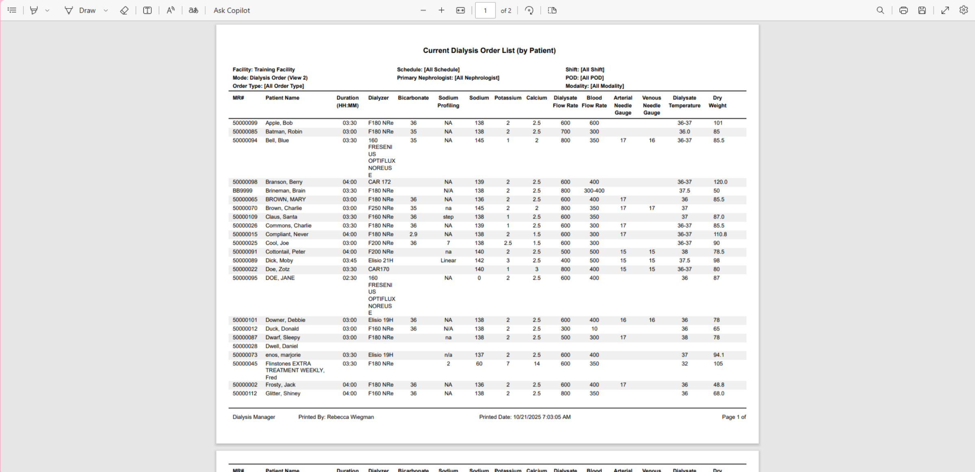This screenshot has width=975, height=472.
Task: Enter full screen mode
Action: [x=945, y=10]
